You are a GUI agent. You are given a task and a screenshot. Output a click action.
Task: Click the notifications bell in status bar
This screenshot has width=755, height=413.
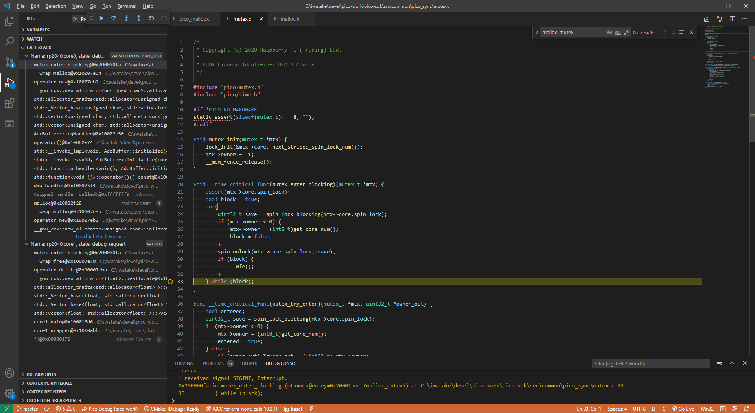(746, 409)
